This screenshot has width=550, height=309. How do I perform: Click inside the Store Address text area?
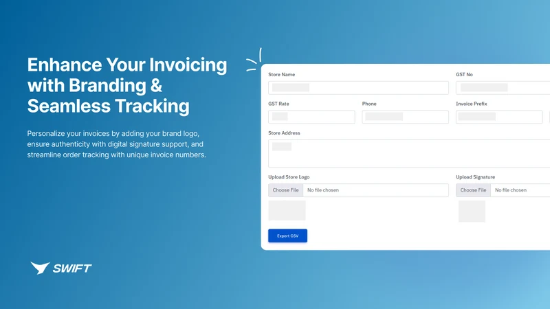coord(409,153)
